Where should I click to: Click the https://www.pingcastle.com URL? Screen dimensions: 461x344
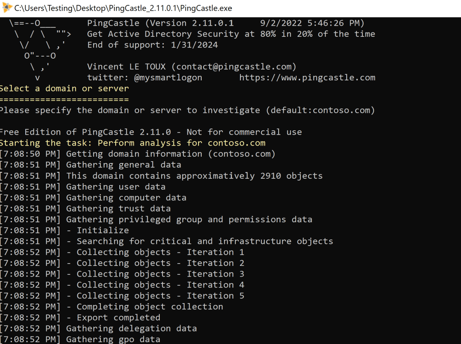[x=307, y=78]
